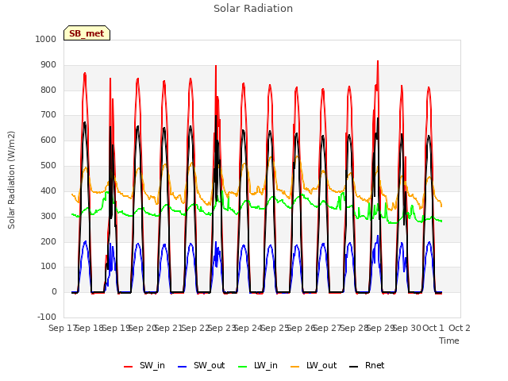The height and width of the screenshot is (381, 508).
Task: Click the Sep 29 SW_in peak above 900
Action: [x=378, y=63]
